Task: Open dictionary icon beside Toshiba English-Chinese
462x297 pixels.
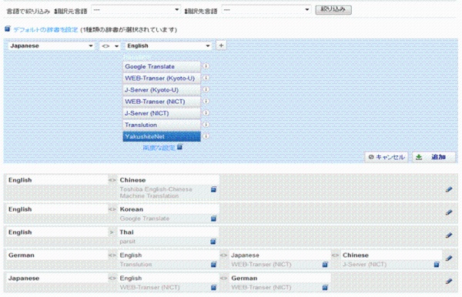Action: [214, 189]
